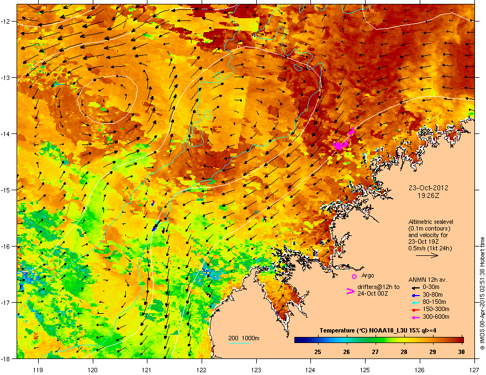Click longitude axis label 121

[147, 369]
